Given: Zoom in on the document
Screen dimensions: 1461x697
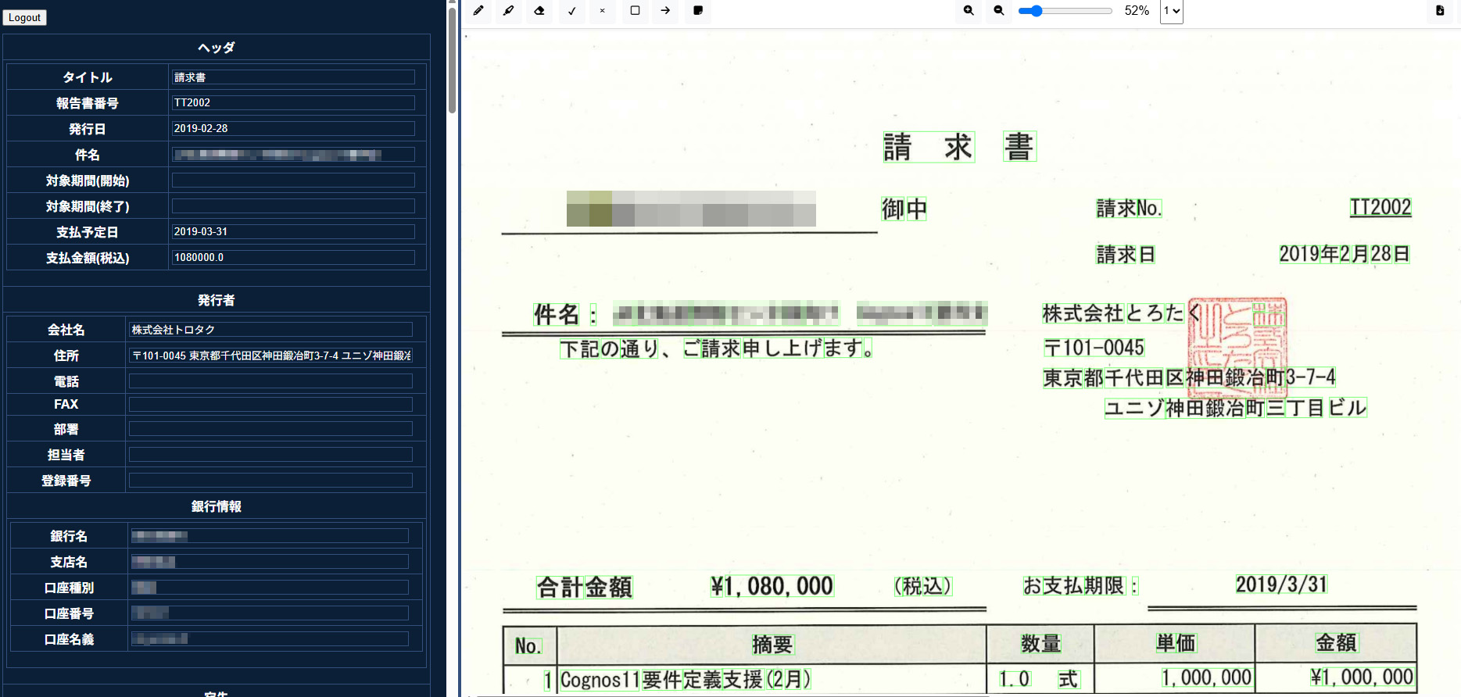Looking at the screenshot, I should 969,11.
